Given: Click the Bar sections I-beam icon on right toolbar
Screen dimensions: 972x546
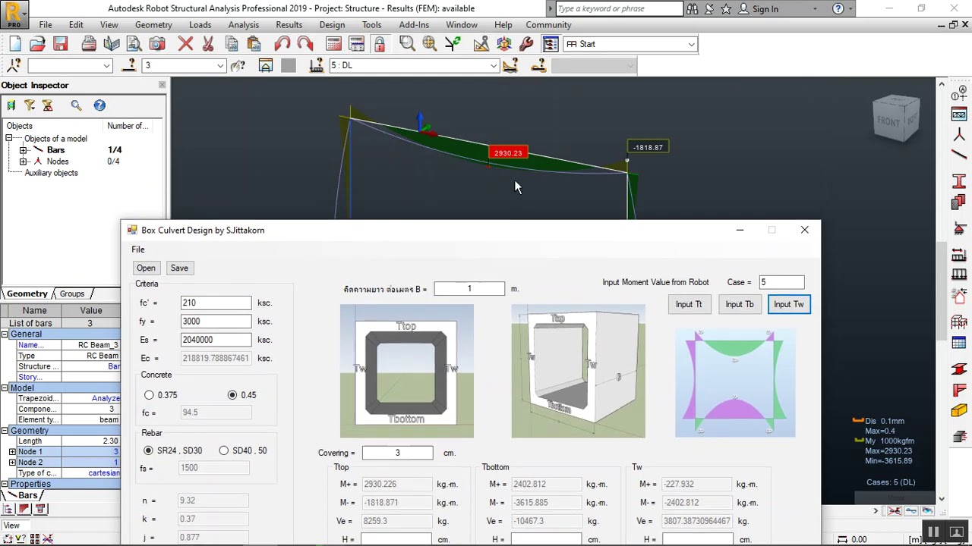Looking at the screenshot, I should pos(959,181).
